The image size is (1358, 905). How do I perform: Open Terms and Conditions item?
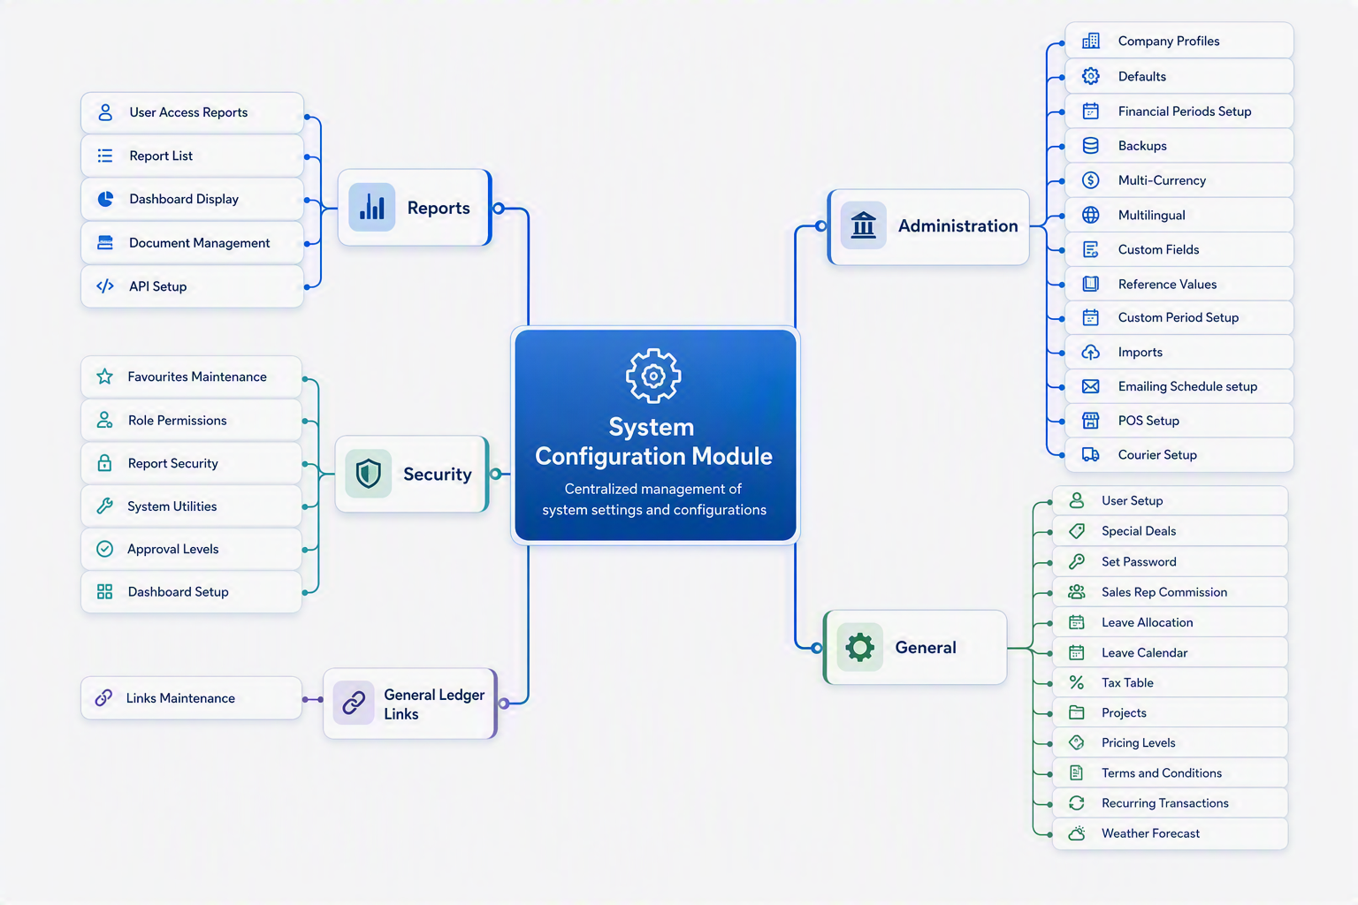[x=1170, y=772]
